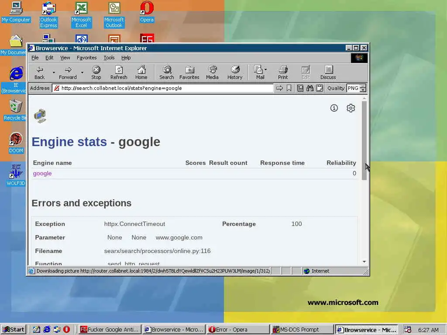Launch Outlook Express from quick launch
447x335 pixels.
[57, 330]
